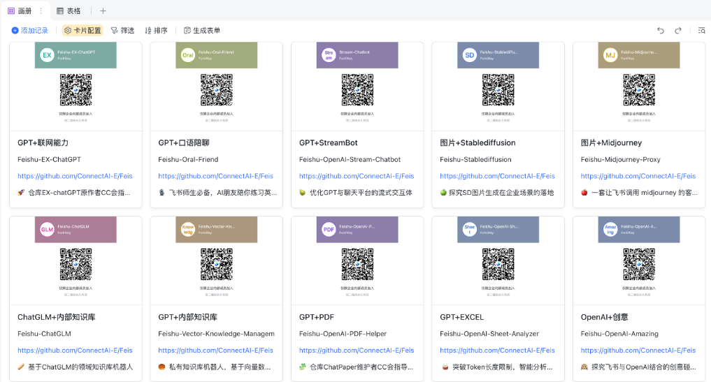The width and height of the screenshot is (711, 382).
Task: Click the Stream avatar on the Stream-Chatbot card
Action: (329, 55)
